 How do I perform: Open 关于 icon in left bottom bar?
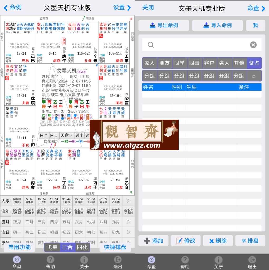coord(84,263)
